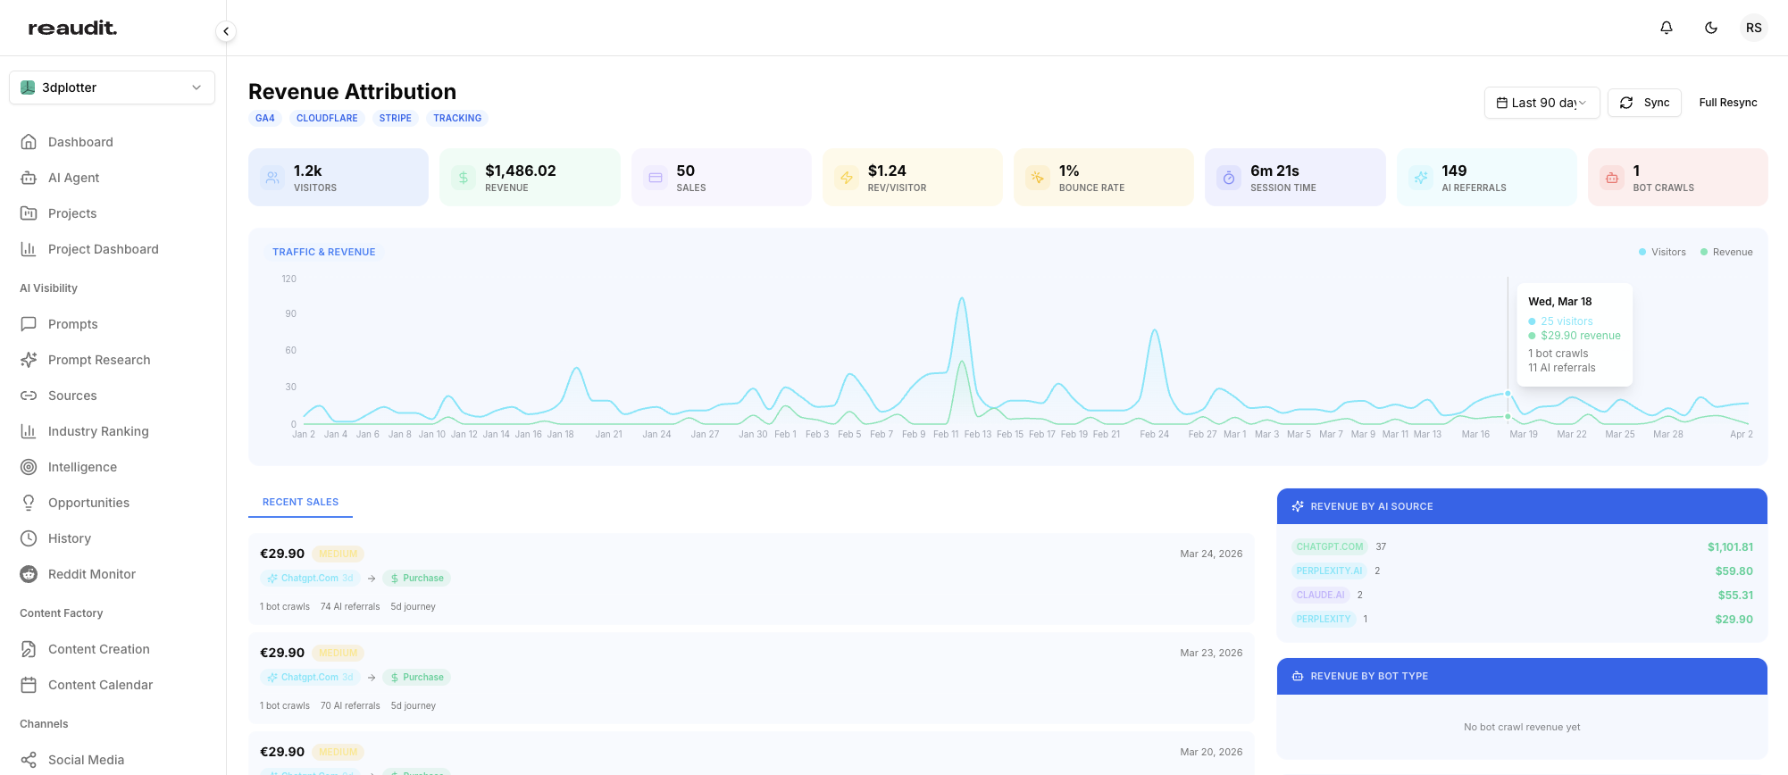
Task: Click the Opportunities lightbulb icon
Action: click(29, 503)
